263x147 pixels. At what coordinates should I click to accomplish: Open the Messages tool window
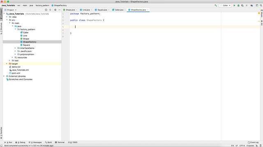pyautogui.click(x=35, y=143)
